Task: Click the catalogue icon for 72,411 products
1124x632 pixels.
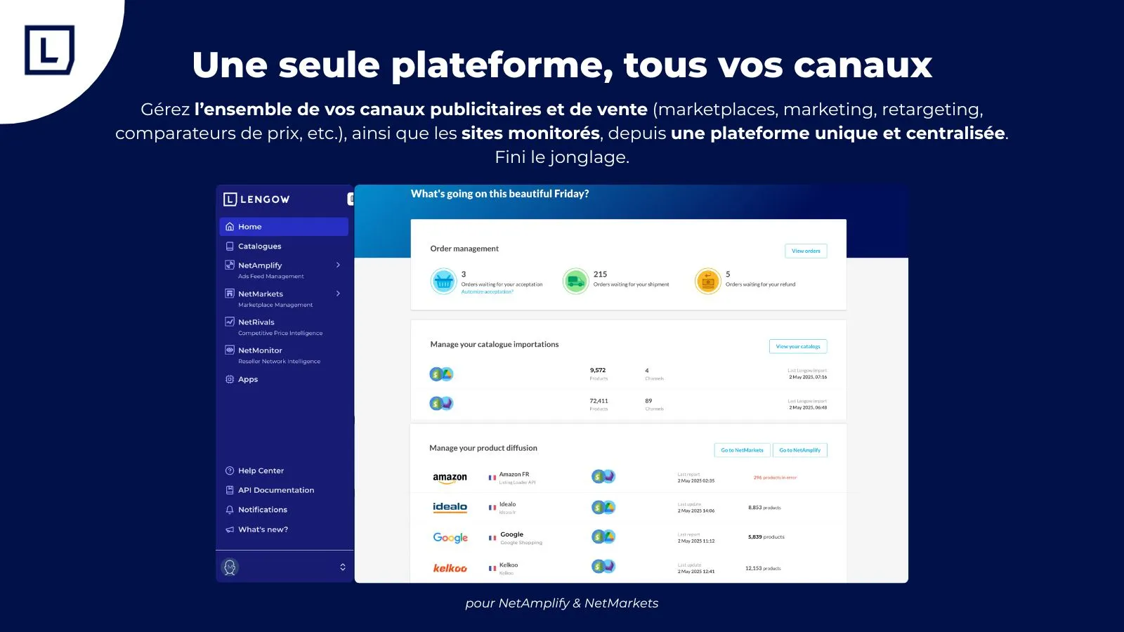Action: (441, 403)
